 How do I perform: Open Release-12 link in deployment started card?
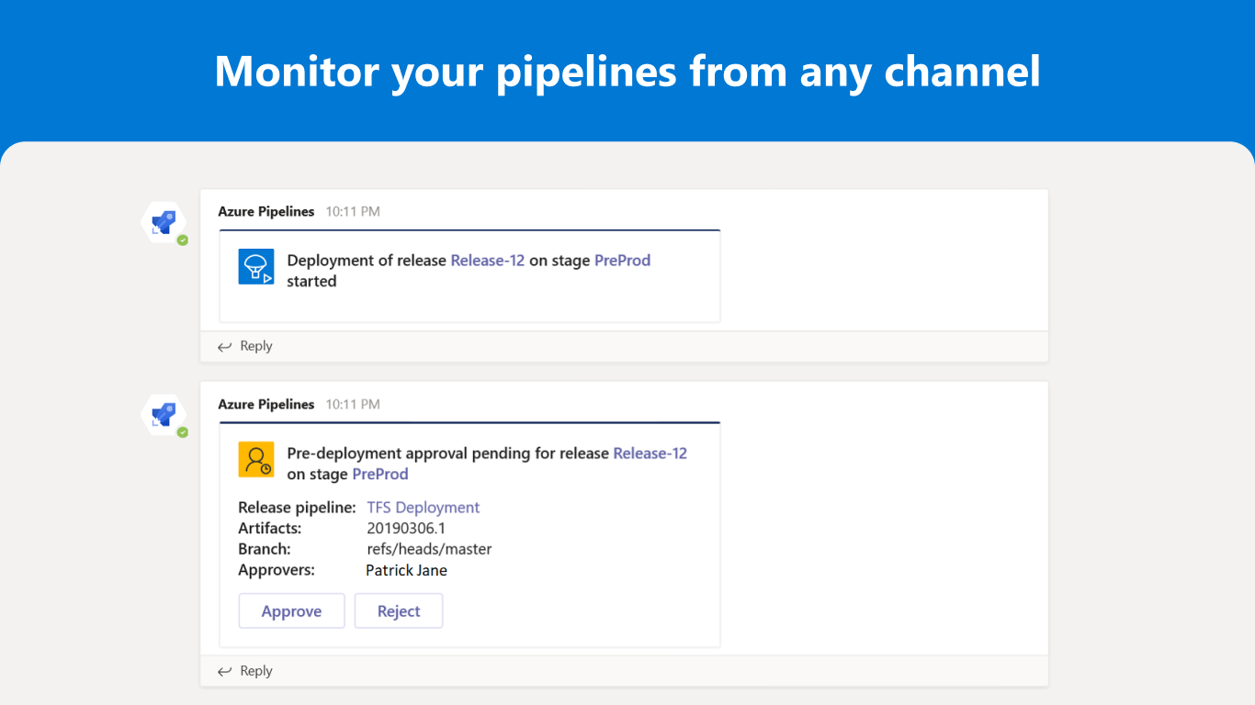coord(487,261)
